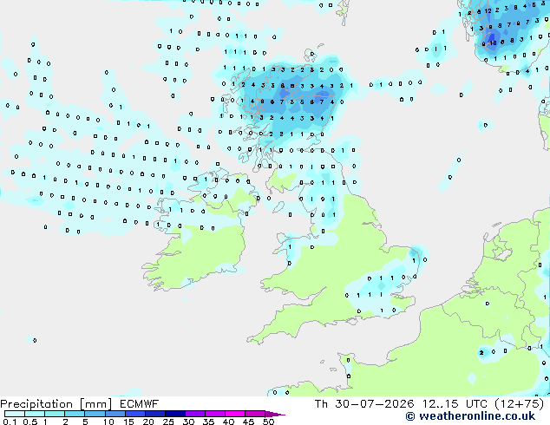Open the weatheronline.co.uk copyright link

tap(470, 416)
